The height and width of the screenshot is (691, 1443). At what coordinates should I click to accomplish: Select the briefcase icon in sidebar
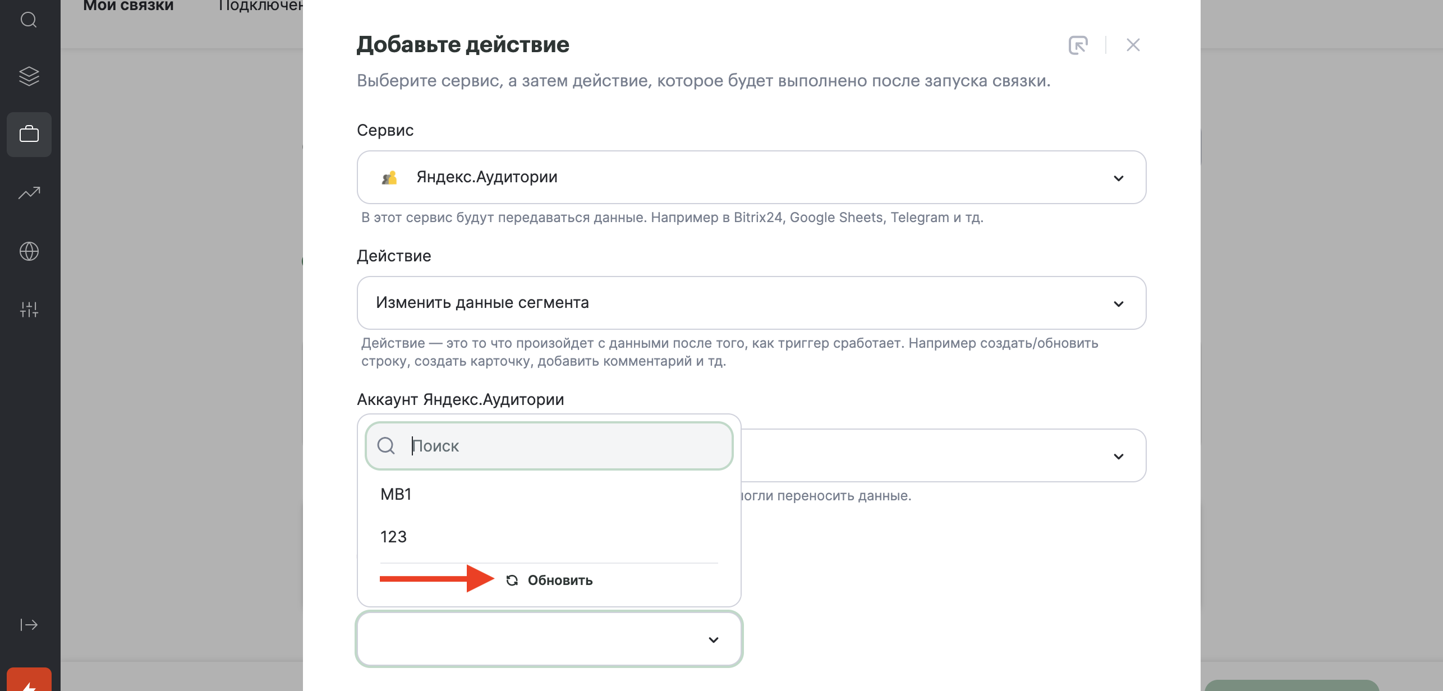click(x=29, y=135)
